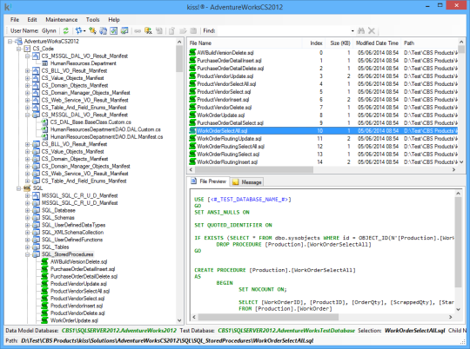Collapse the CS_Code tree node
The image size is (470, 349).
click(x=19, y=49)
